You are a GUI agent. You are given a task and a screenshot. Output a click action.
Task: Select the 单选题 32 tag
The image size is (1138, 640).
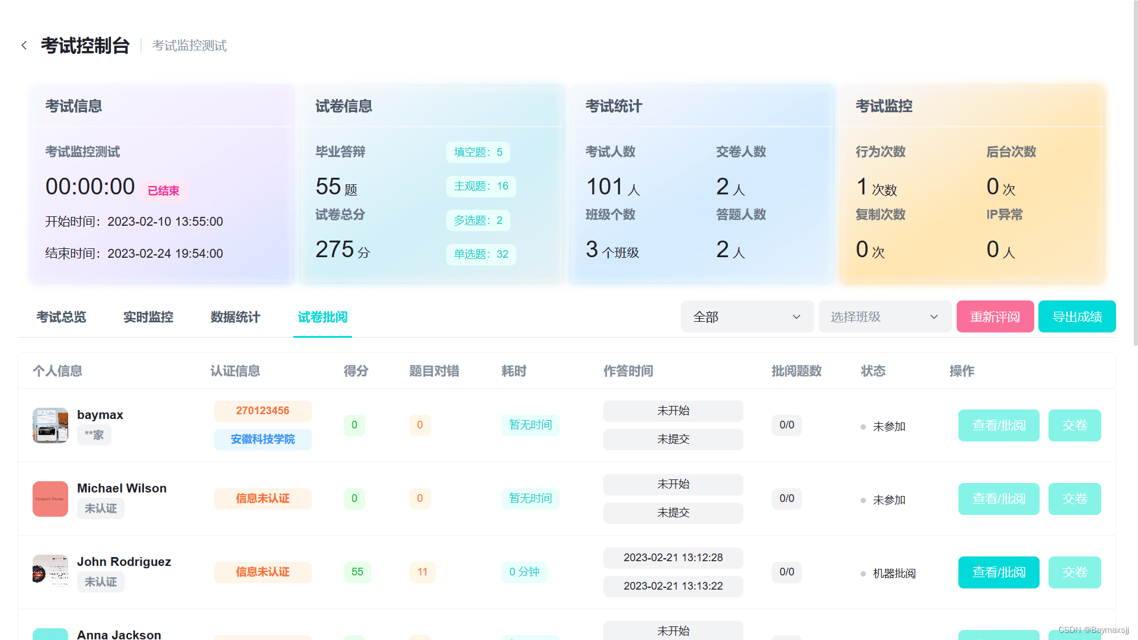pos(481,254)
